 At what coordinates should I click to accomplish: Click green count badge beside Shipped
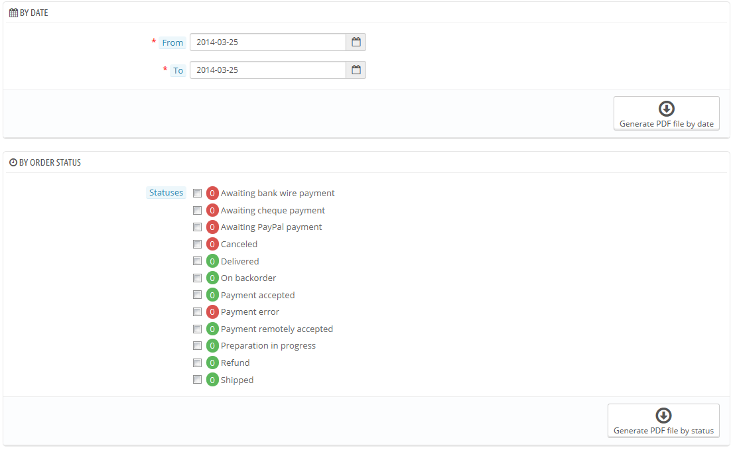[x=212, y=380]
